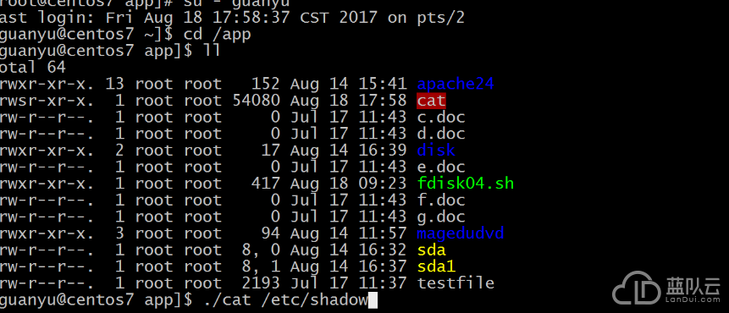This screenshot has height=313, width=729.
Task: Click the d.doc file entry
Action: pyautogui.click(x=441, y=134)
